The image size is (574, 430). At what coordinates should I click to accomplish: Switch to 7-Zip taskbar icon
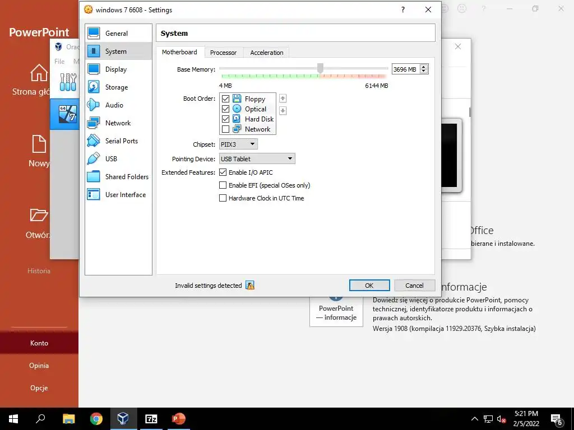[151, 419]
